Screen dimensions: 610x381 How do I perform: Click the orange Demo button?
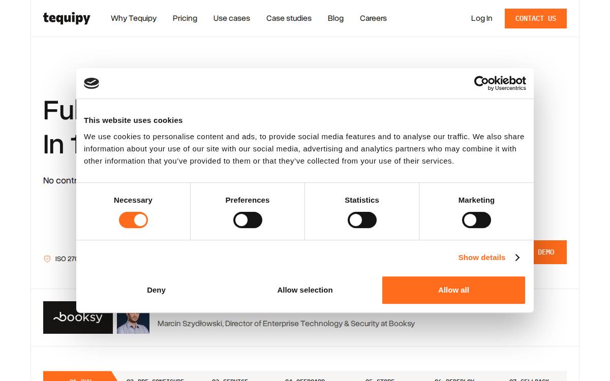pyautogui.click(x=550, y=252)
